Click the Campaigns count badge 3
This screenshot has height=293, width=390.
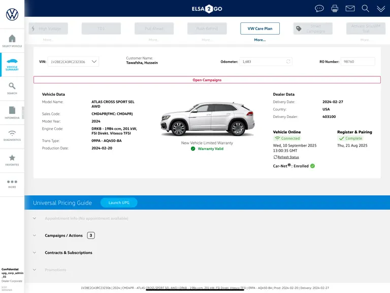(91, 236)
